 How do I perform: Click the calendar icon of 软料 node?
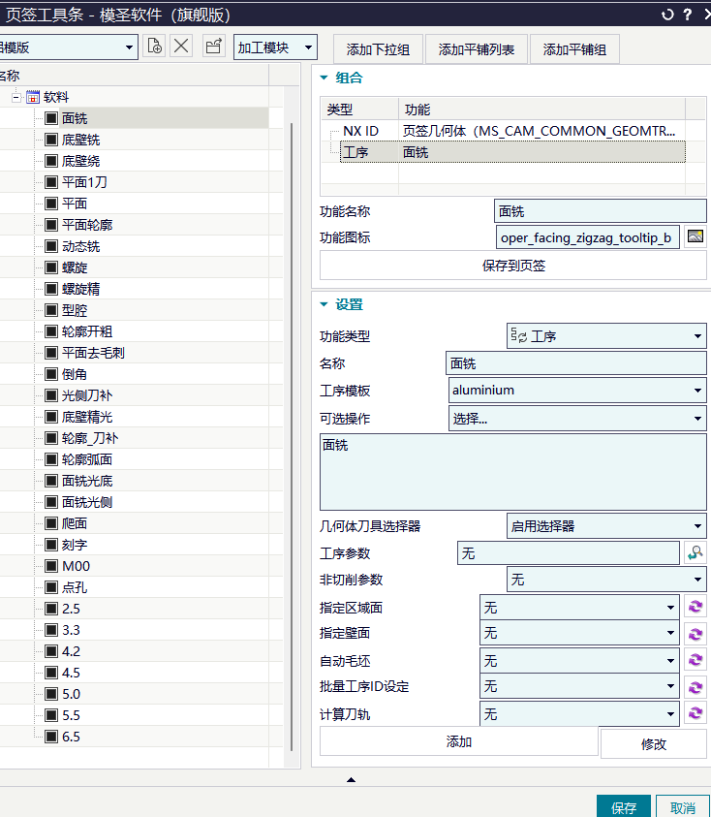pos(33,97)
